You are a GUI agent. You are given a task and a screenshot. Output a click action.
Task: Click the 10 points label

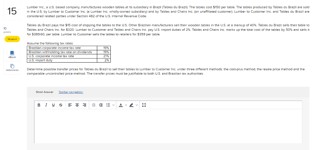click(7, 30)
